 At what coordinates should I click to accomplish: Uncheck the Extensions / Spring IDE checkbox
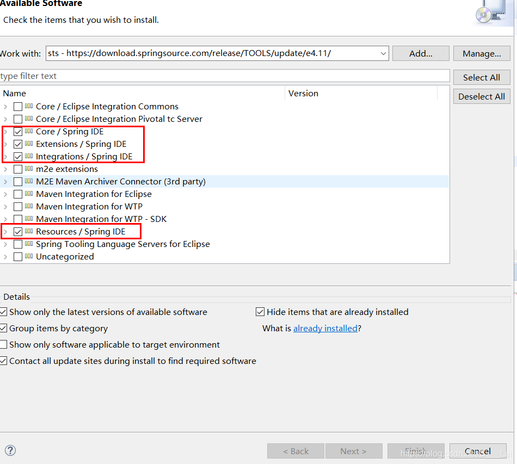pyautogui.click(x=18, y=144)
